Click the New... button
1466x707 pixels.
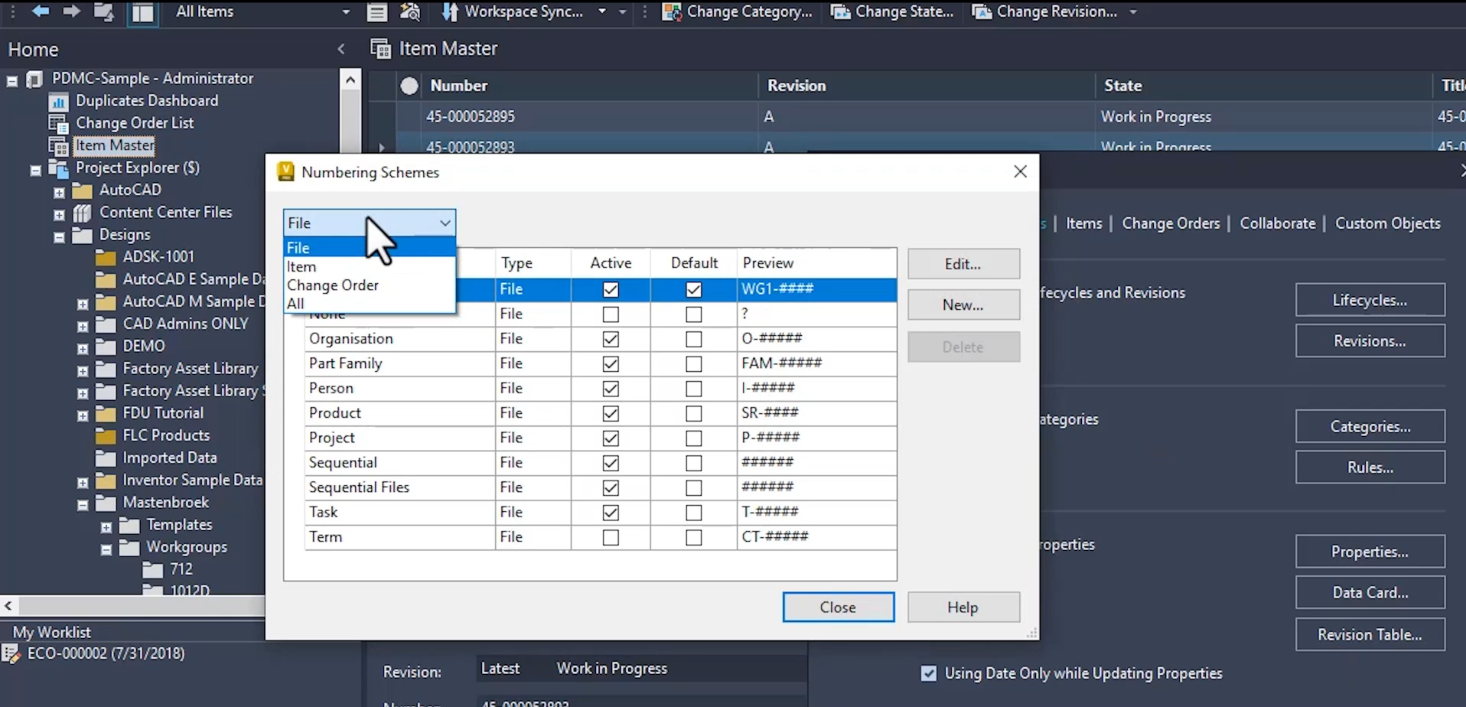[963, 305]
